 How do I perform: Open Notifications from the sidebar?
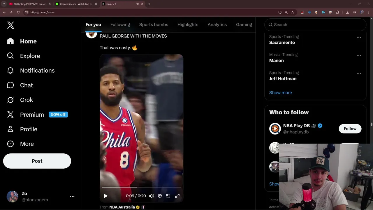tap(31, 71)
